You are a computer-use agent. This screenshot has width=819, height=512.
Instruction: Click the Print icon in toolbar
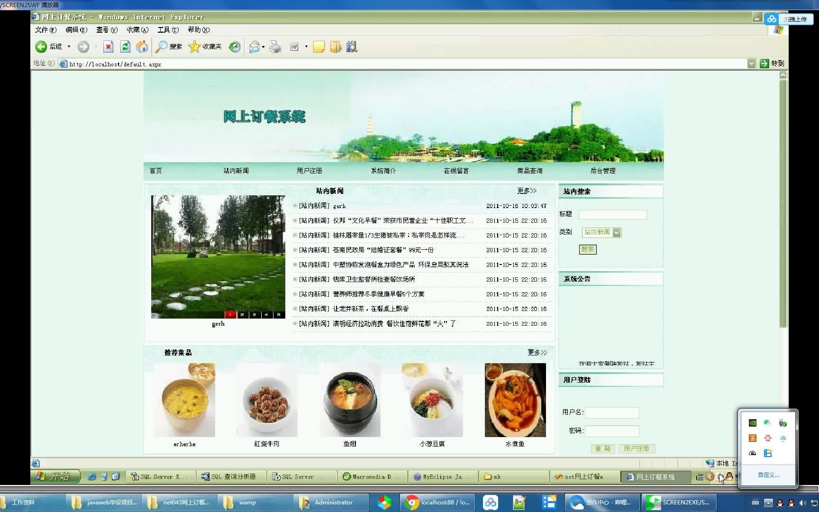(275, 46)
